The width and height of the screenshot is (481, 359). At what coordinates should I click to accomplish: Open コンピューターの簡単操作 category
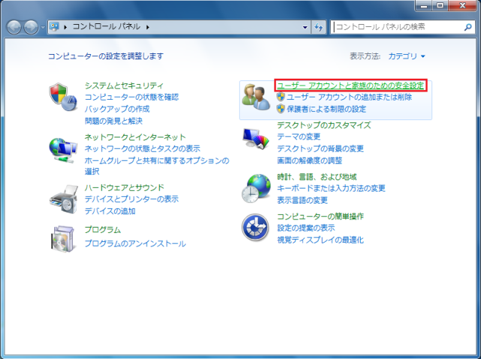click(320, 216)
